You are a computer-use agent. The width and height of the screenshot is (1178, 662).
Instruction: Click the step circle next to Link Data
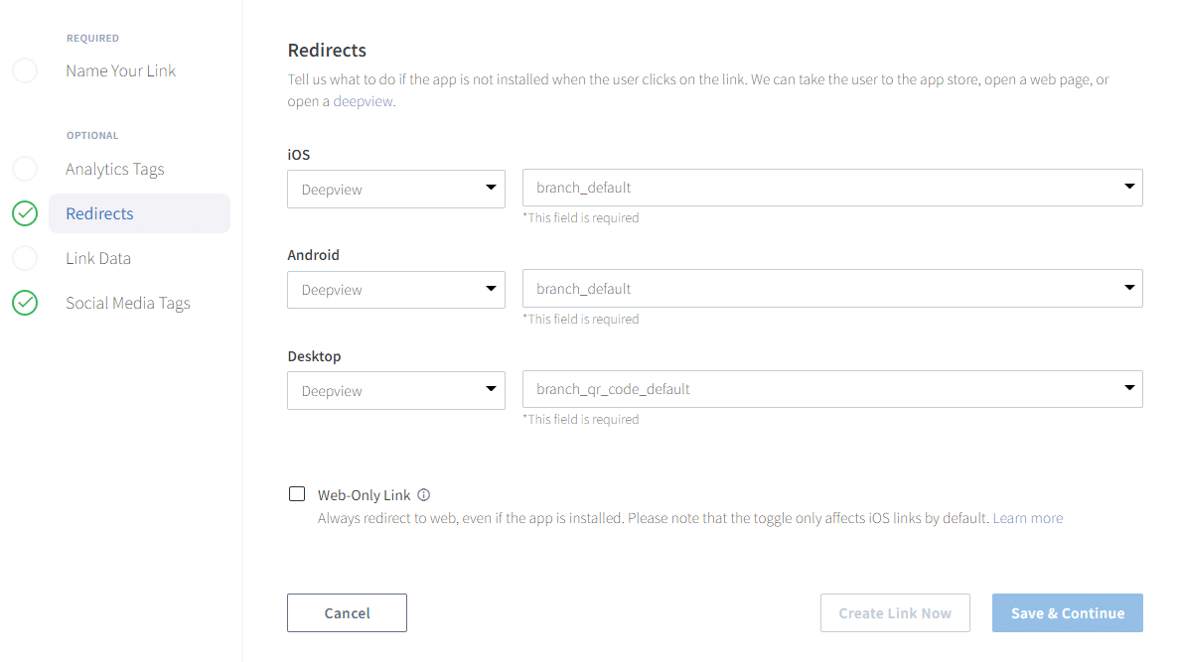pyautogui.click(x=25, y=257)
